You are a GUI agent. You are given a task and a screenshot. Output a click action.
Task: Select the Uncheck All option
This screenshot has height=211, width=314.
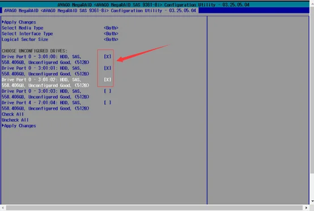[x=15, y=120]
